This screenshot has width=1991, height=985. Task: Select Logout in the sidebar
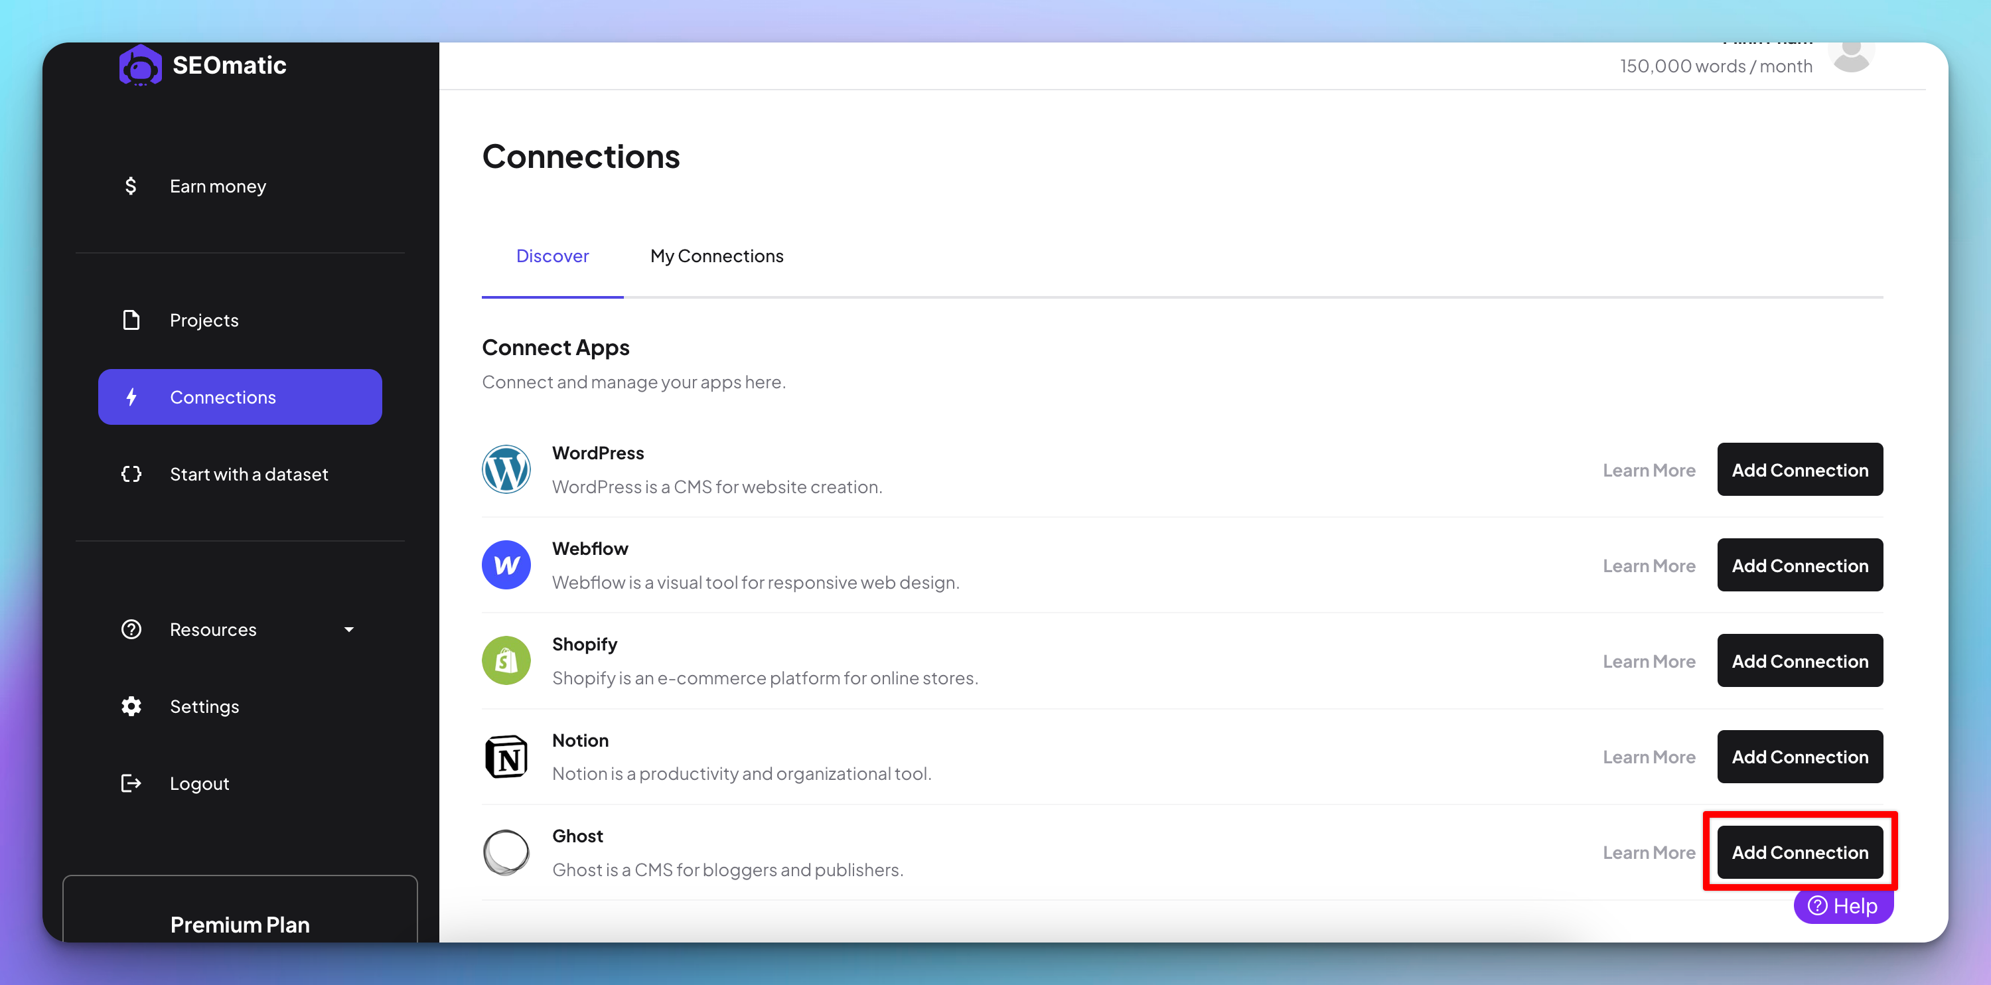point(240,783)
